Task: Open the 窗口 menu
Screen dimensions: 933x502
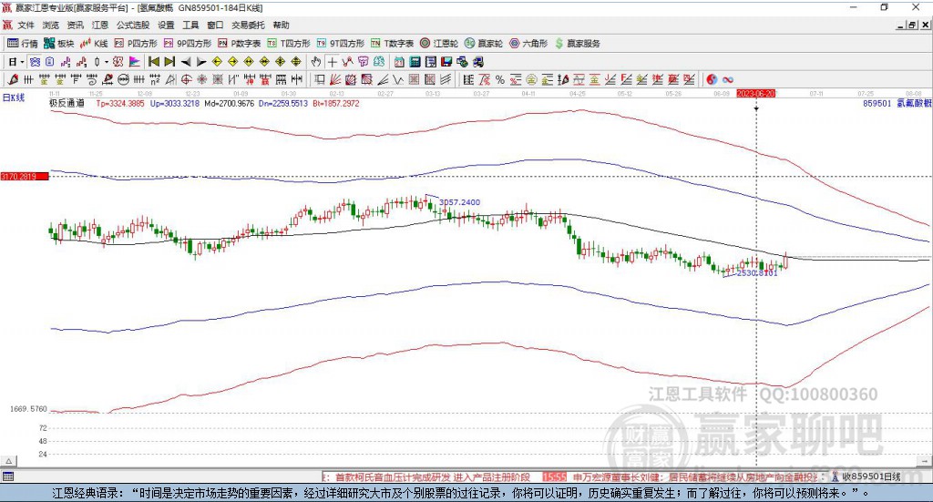Action: pyautogui.click(x=215, y=25)
